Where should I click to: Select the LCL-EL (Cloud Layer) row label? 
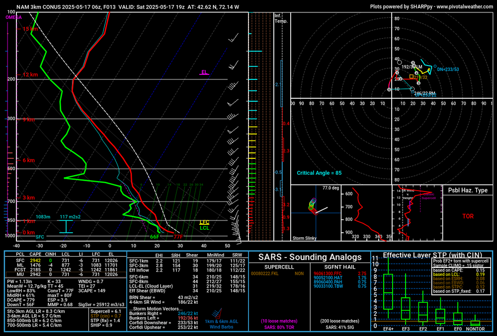click(x=151, y=286)
